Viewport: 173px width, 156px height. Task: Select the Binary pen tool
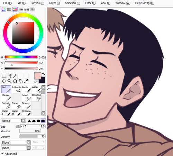coord(26,105)
